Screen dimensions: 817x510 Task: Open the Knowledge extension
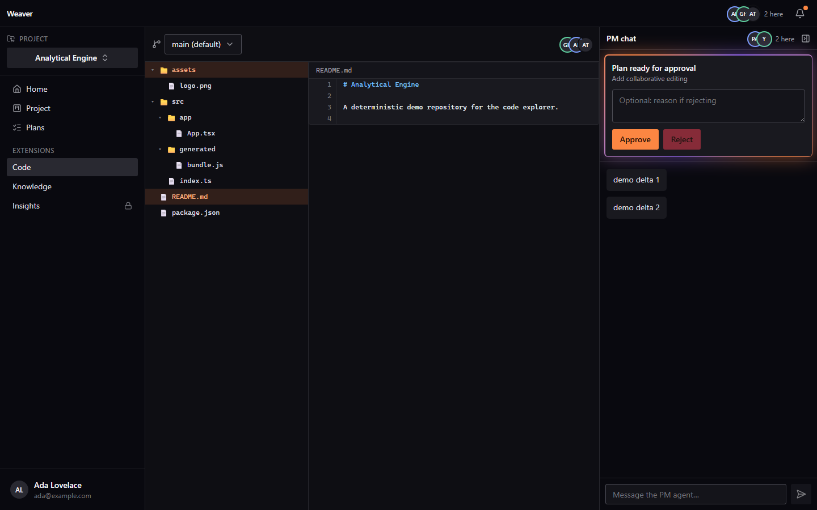(x=72, y=186)
